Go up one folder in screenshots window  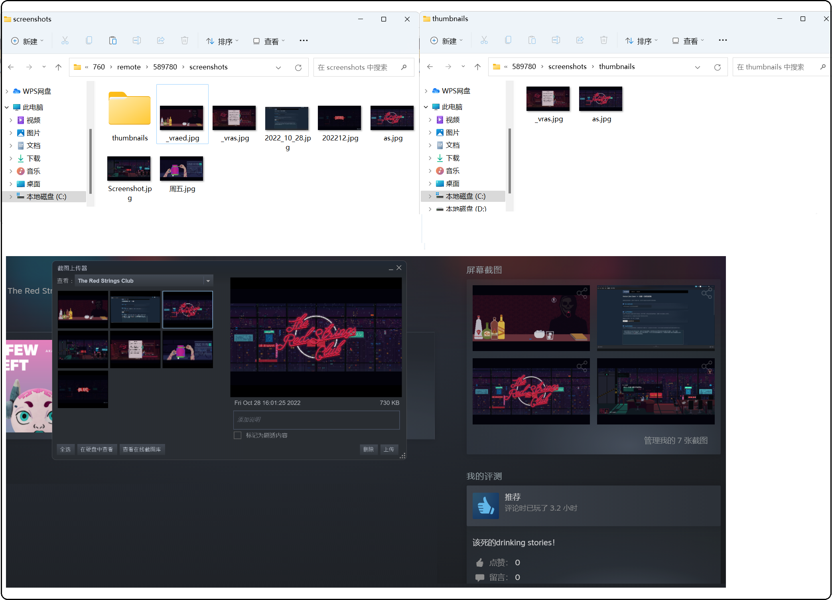pos(58,67)
